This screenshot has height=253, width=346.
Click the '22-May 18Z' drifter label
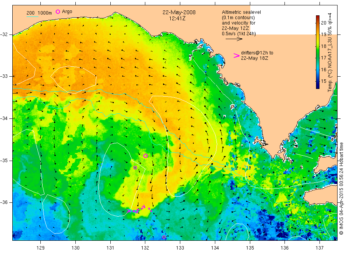255,58
